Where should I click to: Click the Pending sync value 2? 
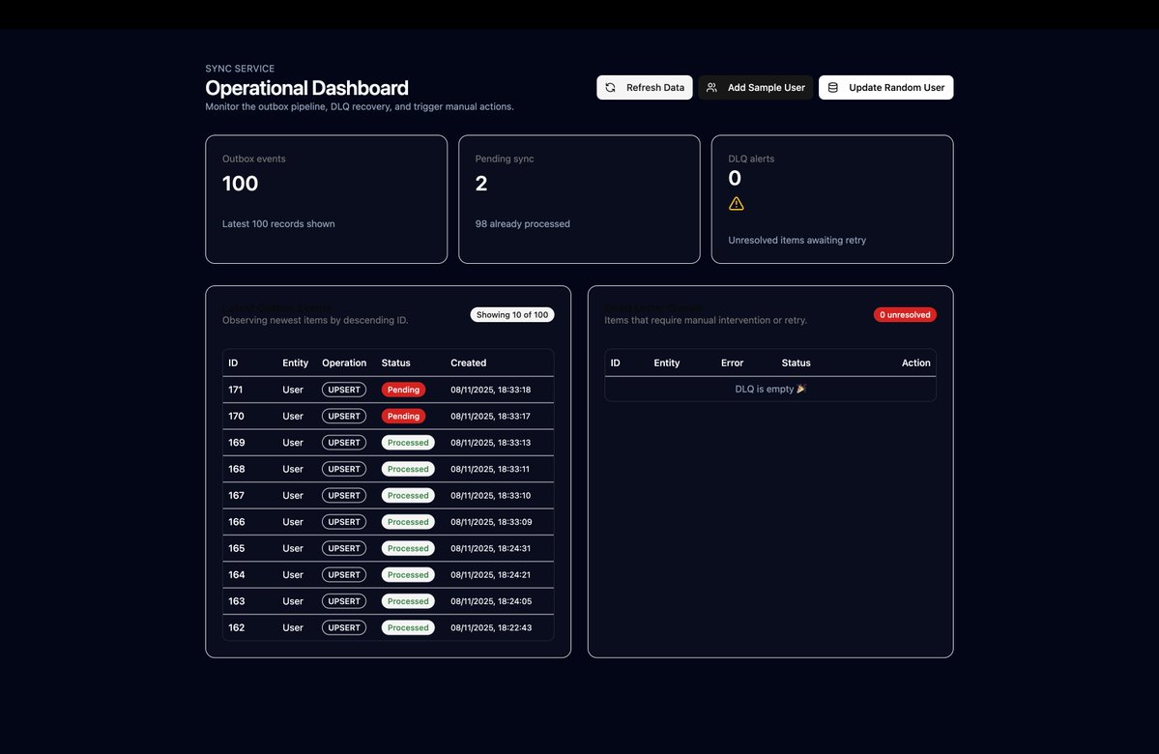(x=481, y=184)
